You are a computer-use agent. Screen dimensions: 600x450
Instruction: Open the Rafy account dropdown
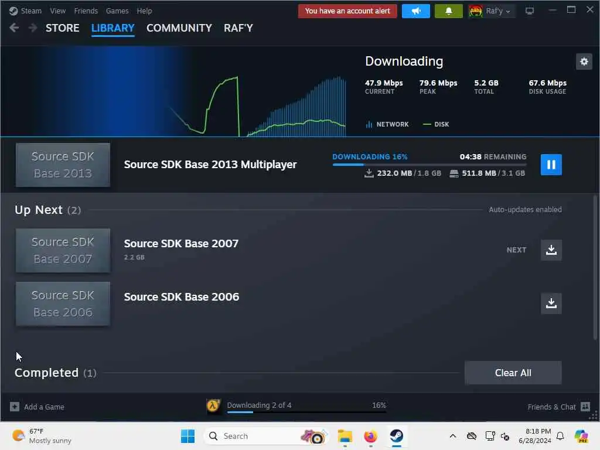[498, 11]
